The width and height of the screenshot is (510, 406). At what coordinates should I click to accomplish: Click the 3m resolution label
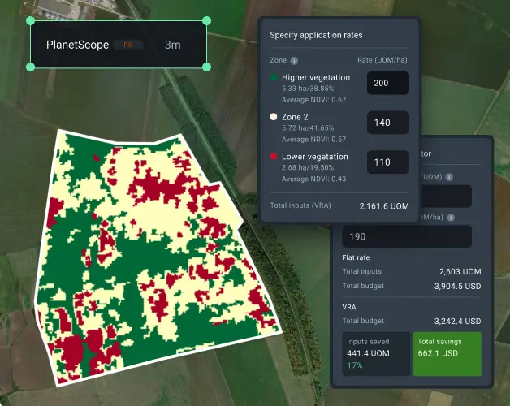pos(172,45)
